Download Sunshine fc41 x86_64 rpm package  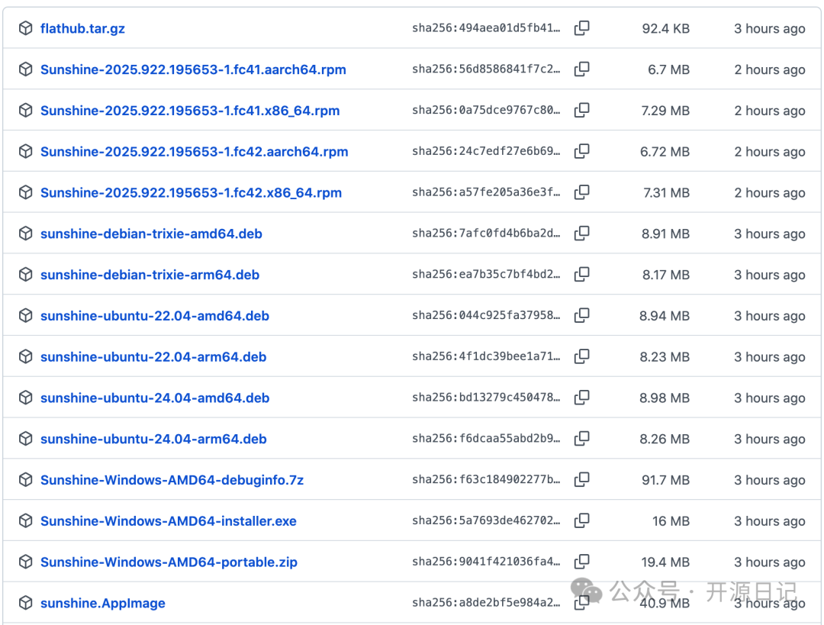point(190,111)
